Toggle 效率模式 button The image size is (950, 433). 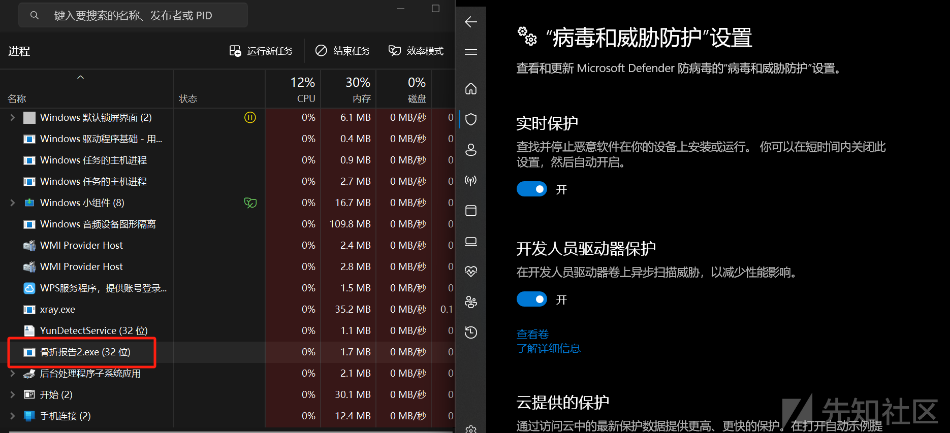pos(416,51)
